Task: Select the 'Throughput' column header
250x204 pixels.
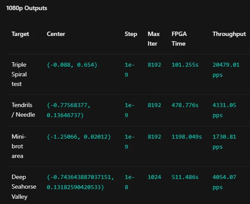Action: pos(229,34)
